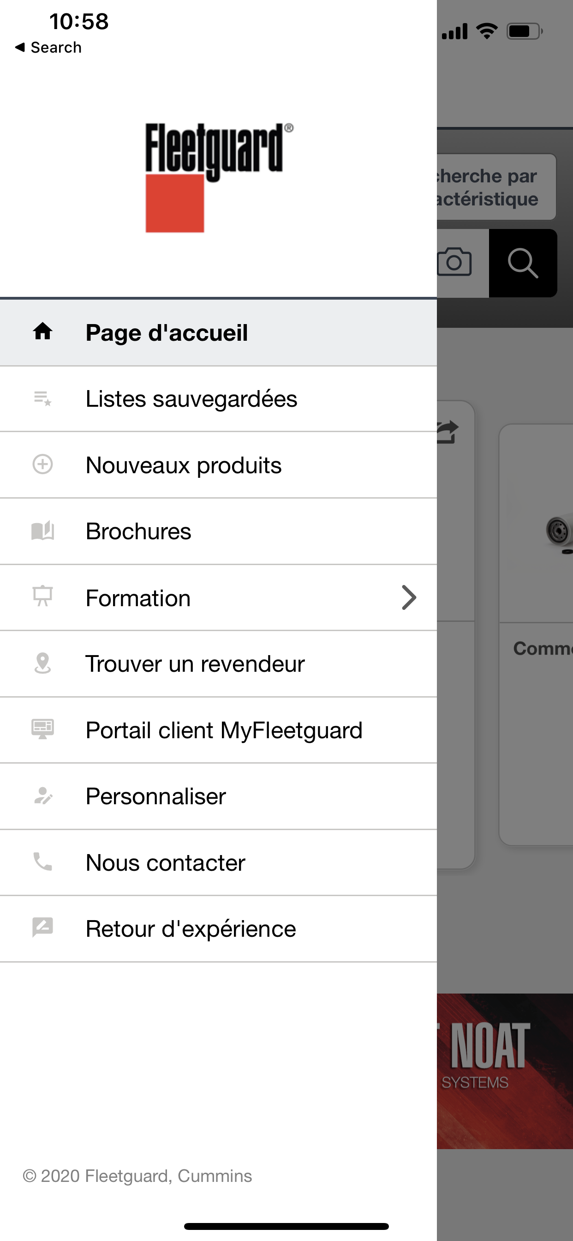
Task: Select Formation menu entry
Action: 218,598
